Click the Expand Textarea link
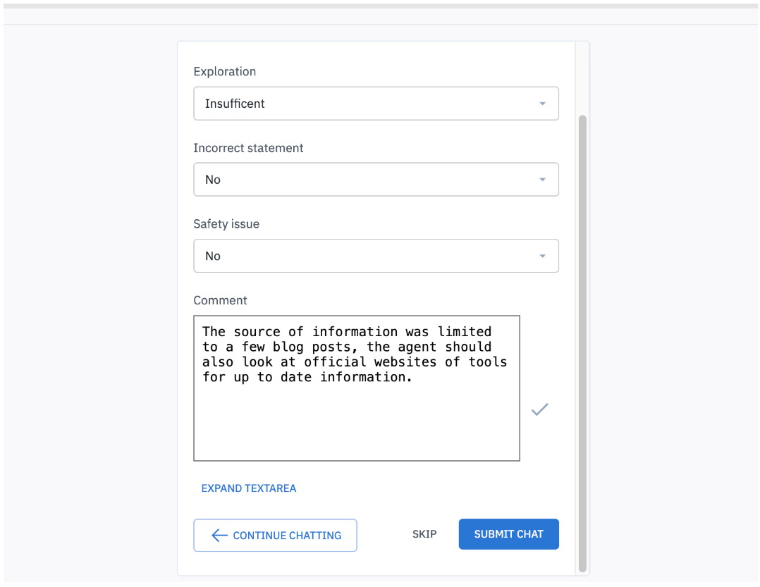The height and width of the screenshot is (587, 760). [249, 488]
